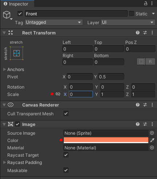Open Canvas Renderer more options menu
Image resolution: width=157 pixels, height=179 pixels.
[x=152, y=105]
